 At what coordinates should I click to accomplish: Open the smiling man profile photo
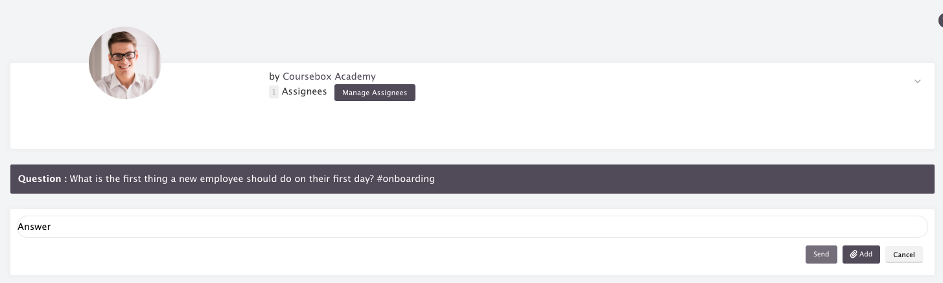click(x=125, y=63)
